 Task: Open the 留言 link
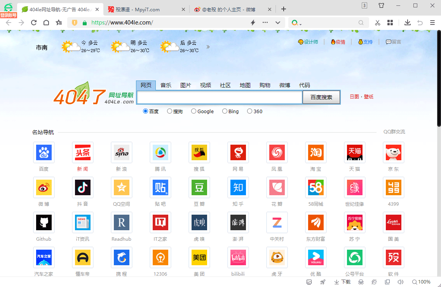(393, 42)
